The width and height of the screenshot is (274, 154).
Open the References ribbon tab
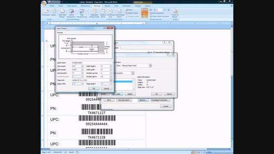tap(85, 6)
